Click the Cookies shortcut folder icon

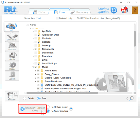[x=39, y=42]
